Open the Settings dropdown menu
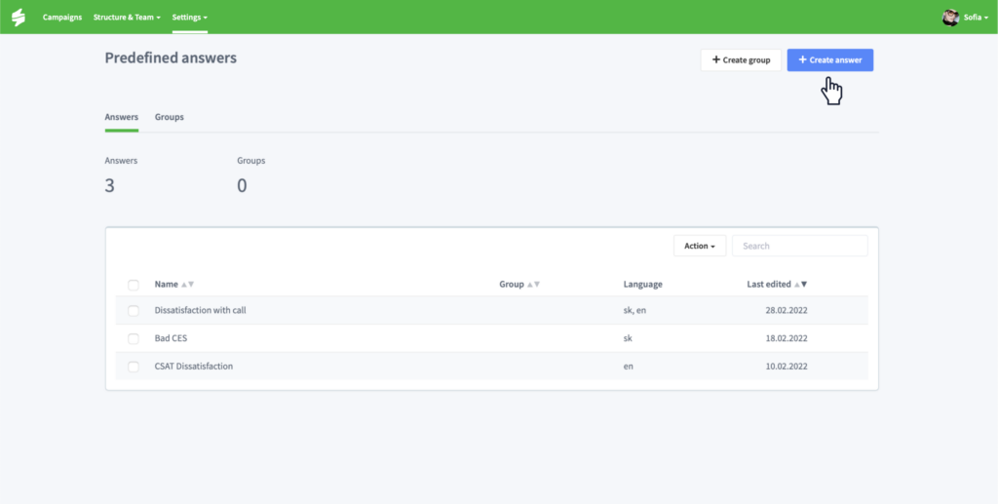 [x=190, y=18]
